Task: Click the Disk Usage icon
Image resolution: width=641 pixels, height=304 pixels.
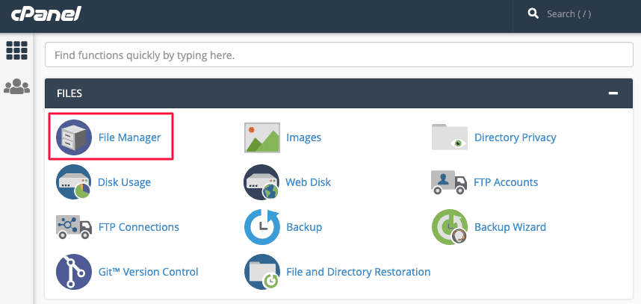Action: (x=73, y=182)
